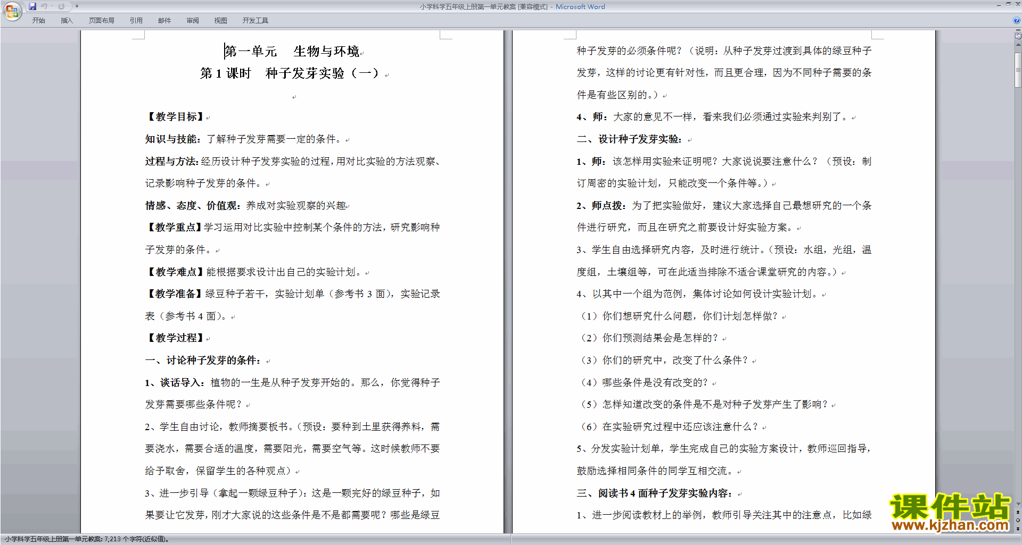1022x545 pixels.
Task: Click the Redo icon in quick access
Action: (61, 6)
